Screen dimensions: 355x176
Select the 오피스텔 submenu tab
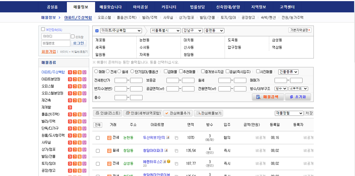104,17
